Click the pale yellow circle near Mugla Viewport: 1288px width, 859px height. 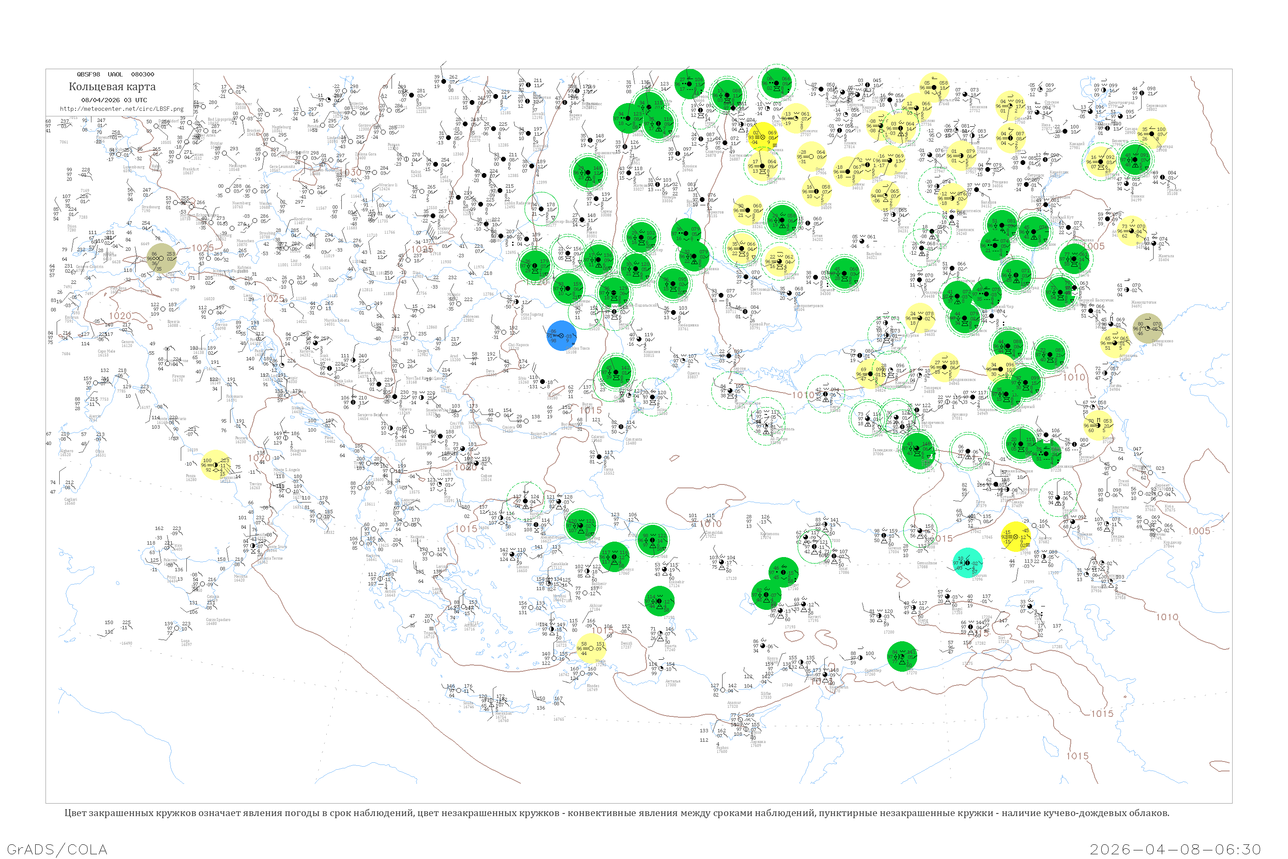pos(592,648)
